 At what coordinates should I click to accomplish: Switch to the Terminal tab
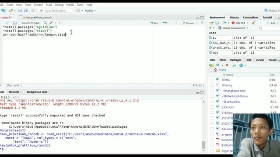(x=14, y=92)
